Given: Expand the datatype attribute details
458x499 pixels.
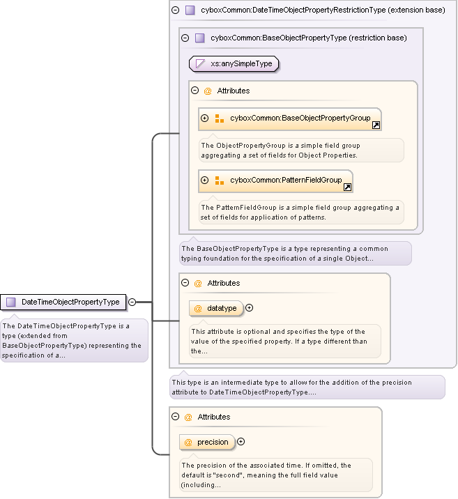Looking at the screenshot, I should [x=249, y=308].
